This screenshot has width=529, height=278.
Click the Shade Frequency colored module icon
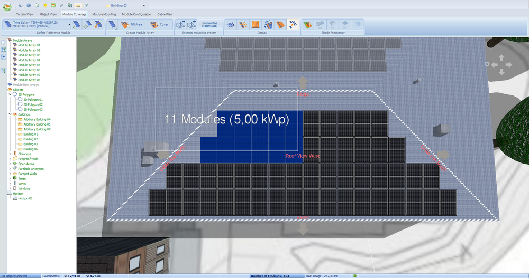(x=307, y=24)
